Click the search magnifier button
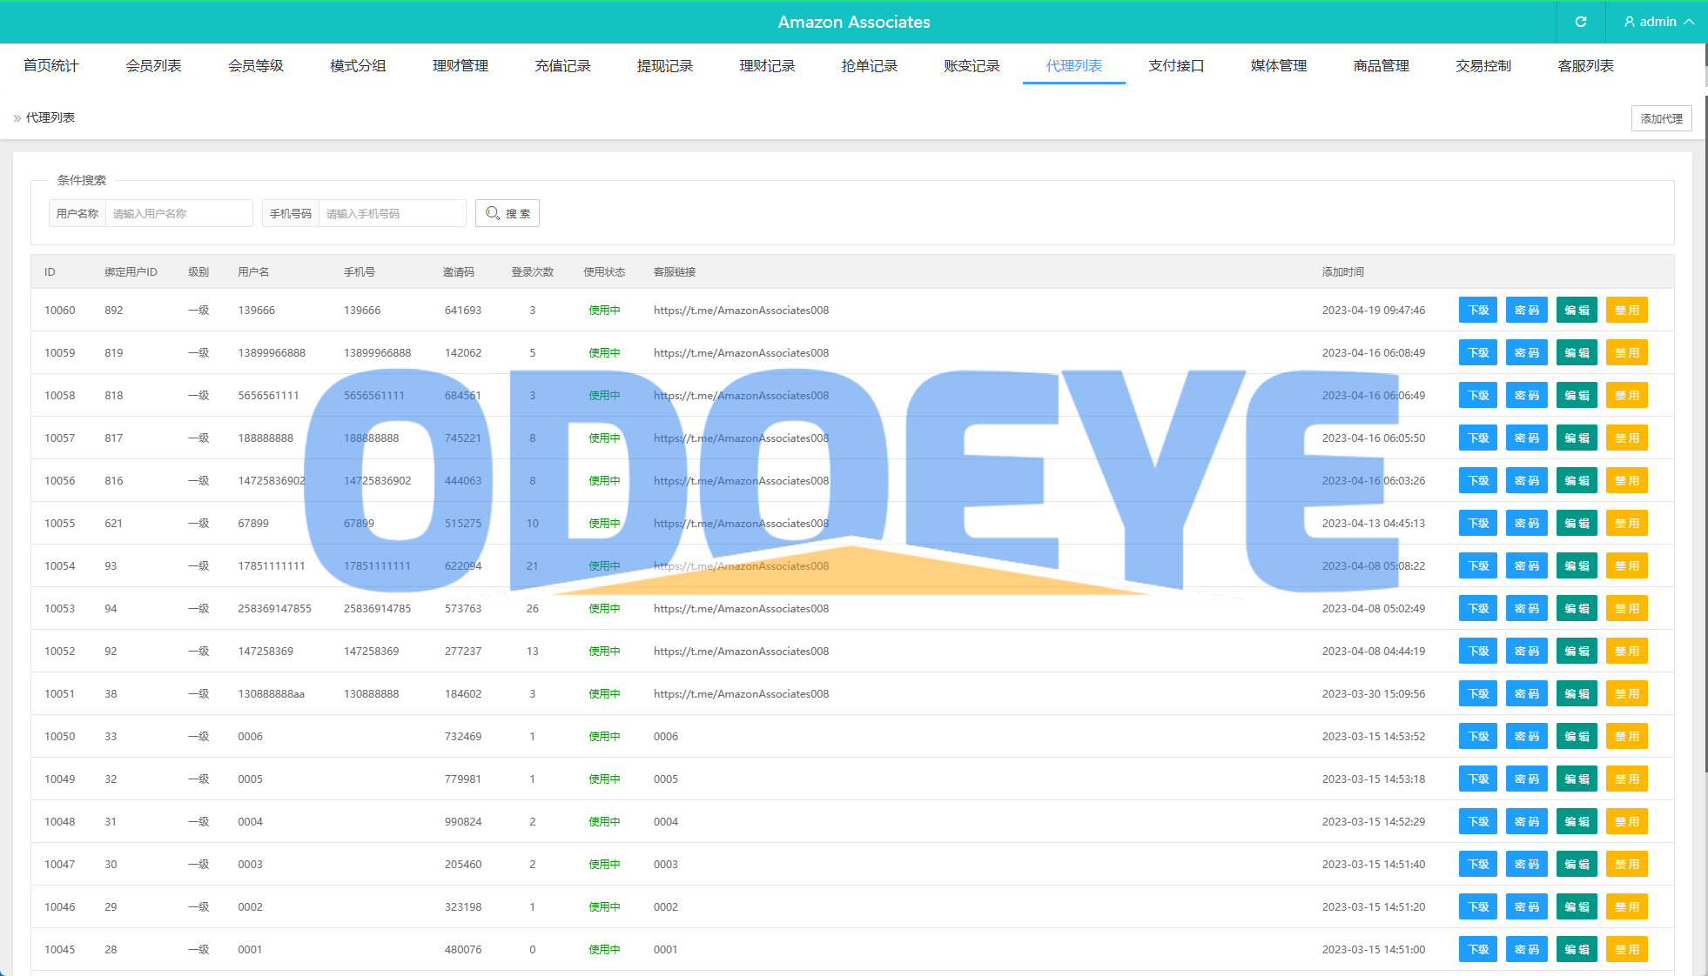This screenshot has height=976, width=1708. pyautogui.click(x=507, y=213)
